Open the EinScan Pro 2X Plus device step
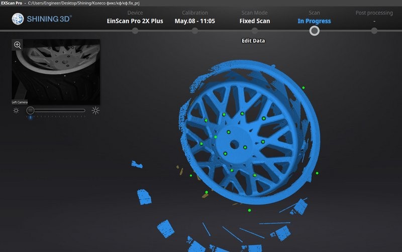The image size is (402, 252). 135,21
